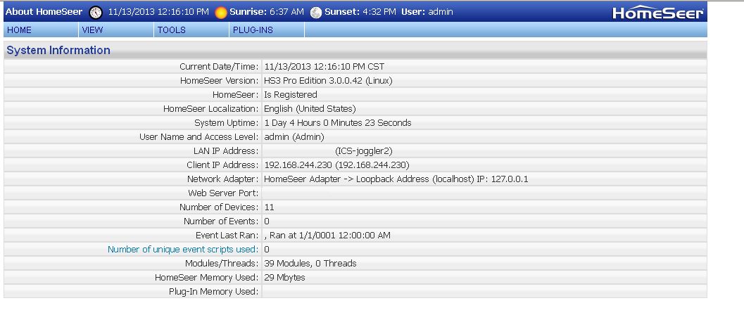Click the HomeSeer Memory Used label

click(x=207, y=278)
